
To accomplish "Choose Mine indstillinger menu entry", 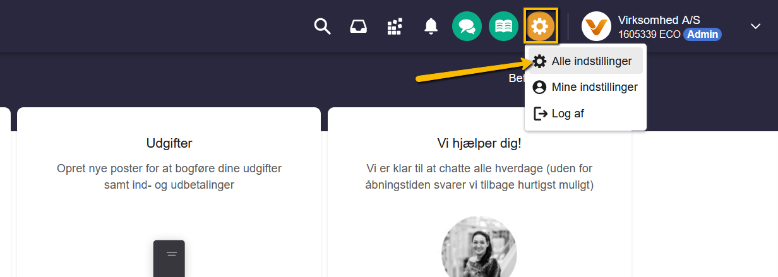I will click(594, 87).
